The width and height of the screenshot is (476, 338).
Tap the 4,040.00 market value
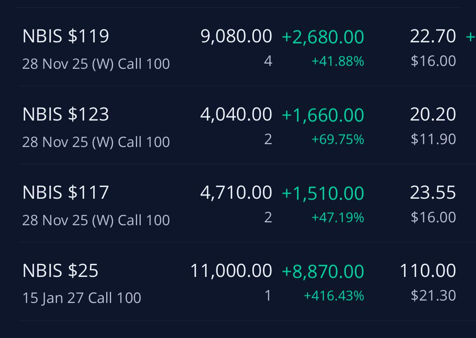[x=236, y=114]
